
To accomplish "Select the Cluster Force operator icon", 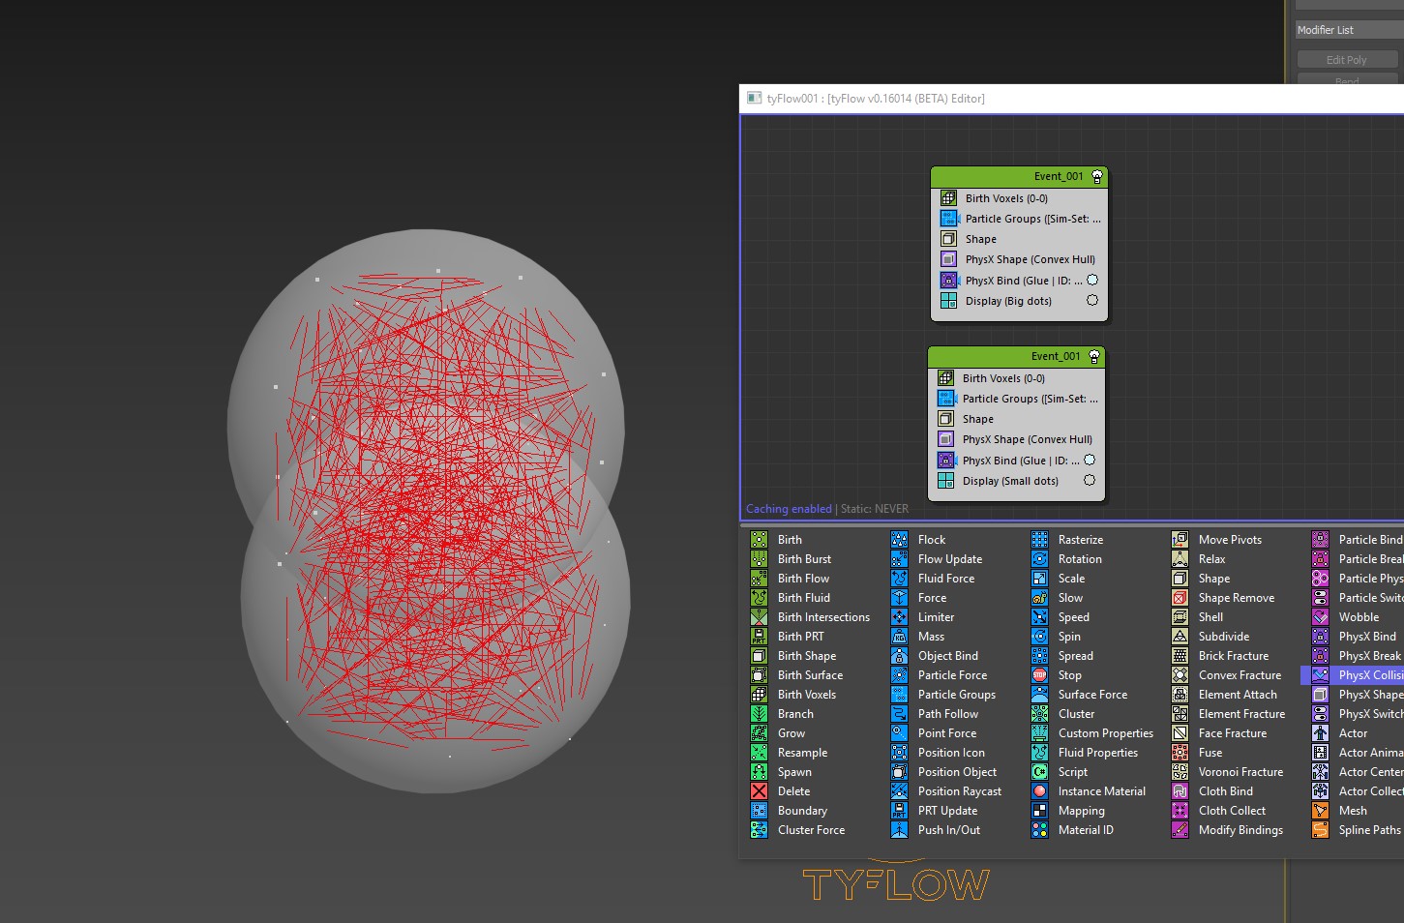I will pos(760,830).
